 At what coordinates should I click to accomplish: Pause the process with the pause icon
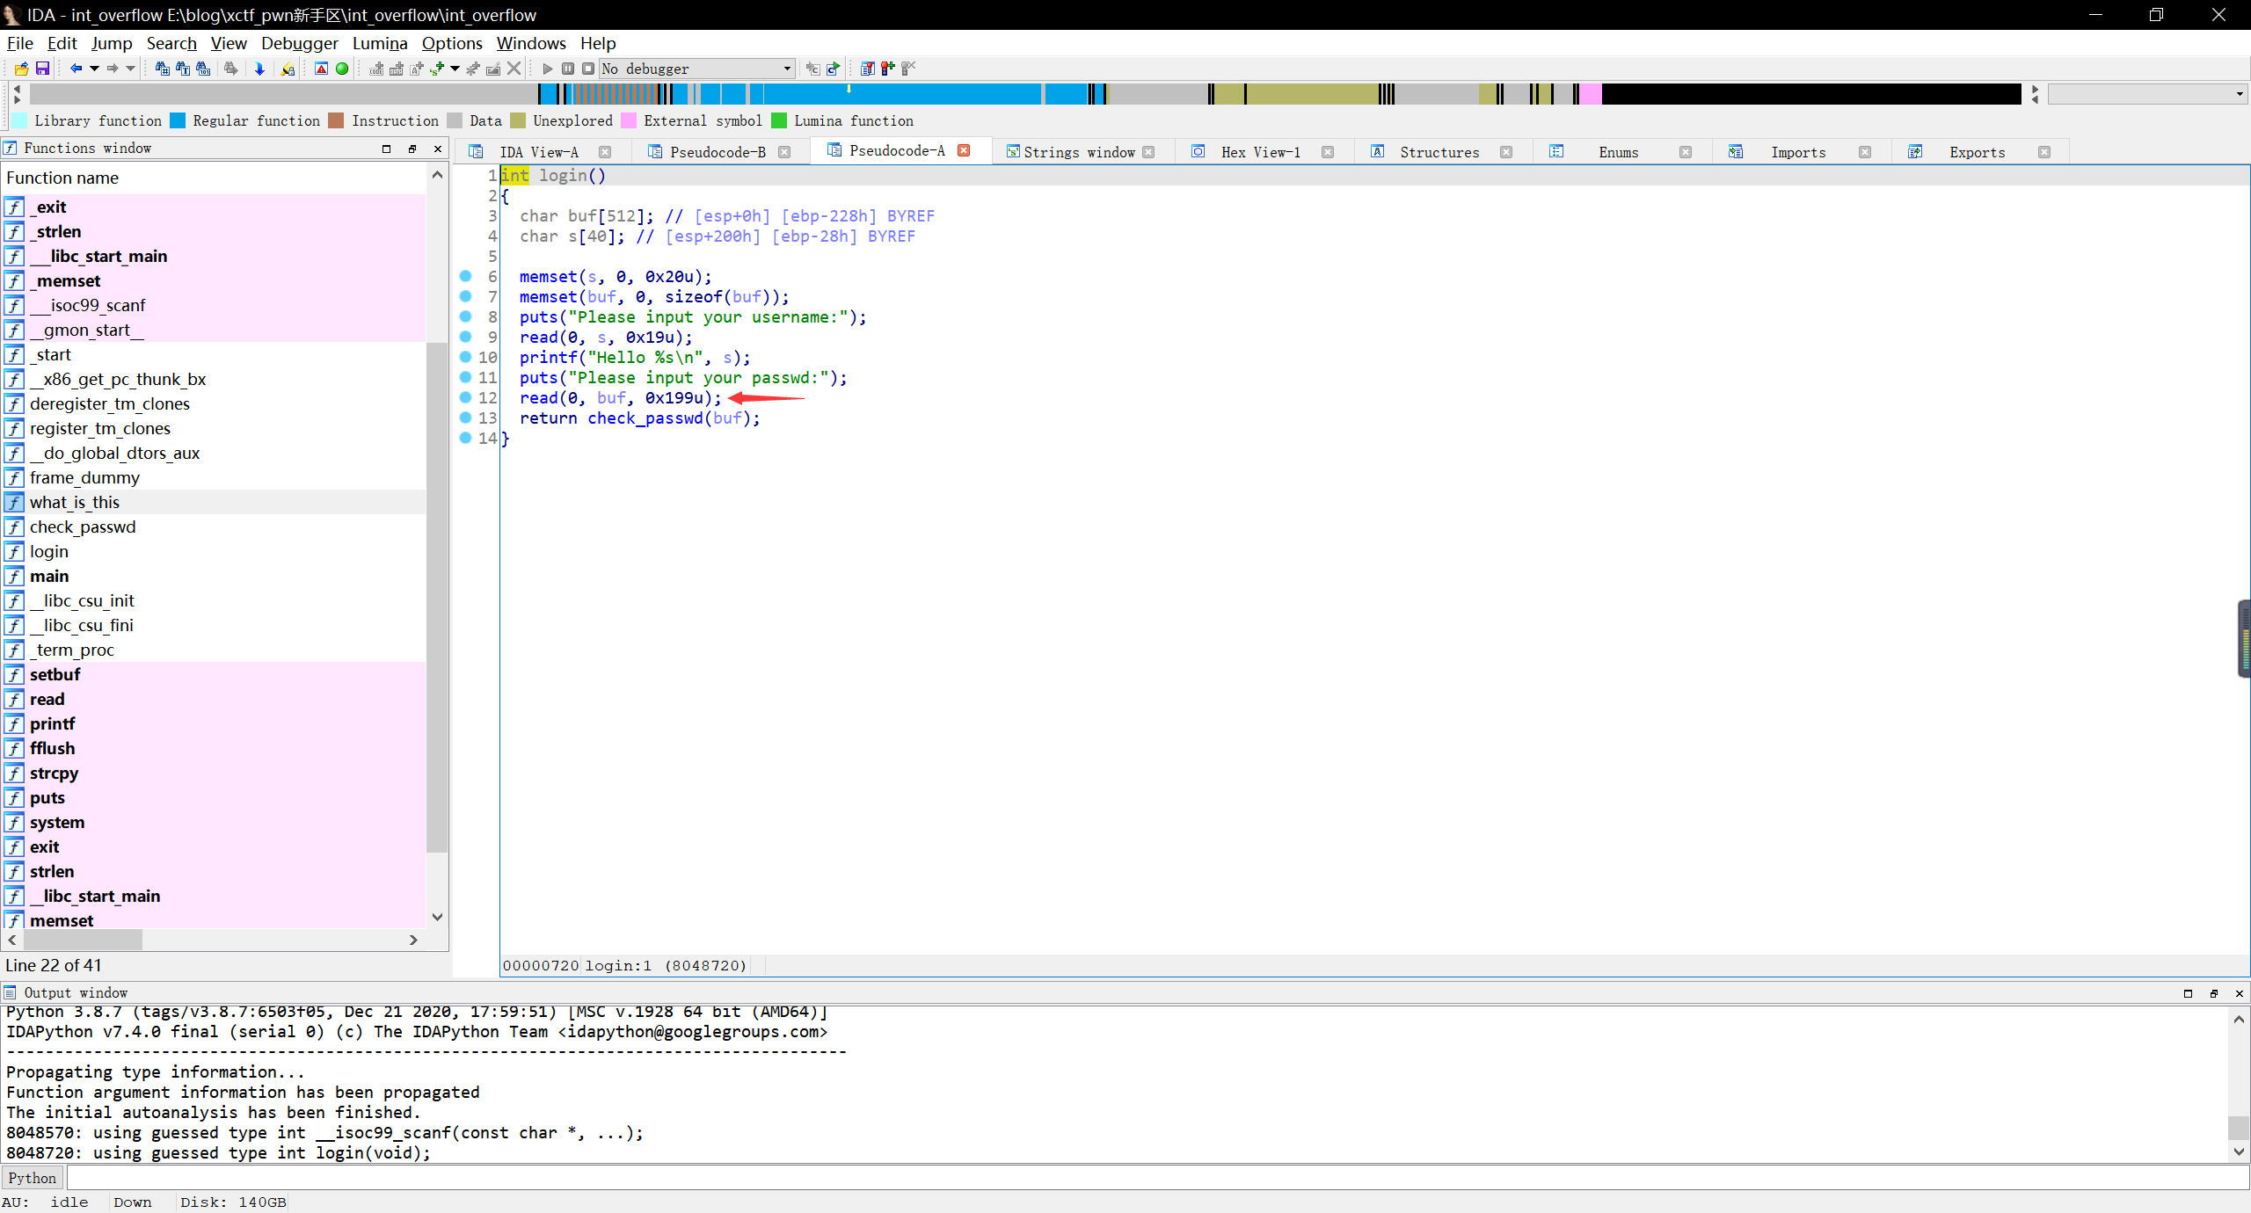pyautogui.click(x=568, y=69)
